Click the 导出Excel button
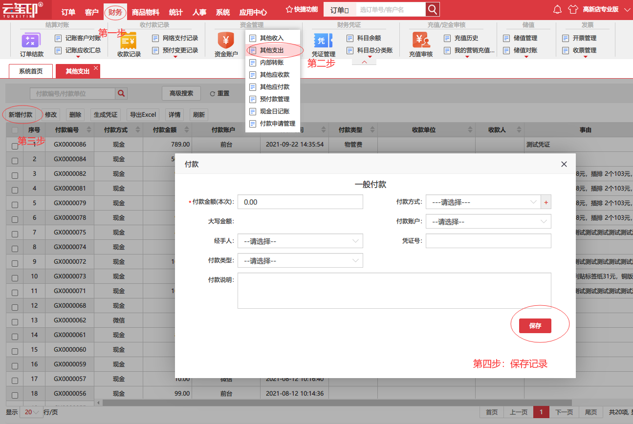The height and width of the screenshot is (424, 633). pyautogui.click(x=143, y=115)
